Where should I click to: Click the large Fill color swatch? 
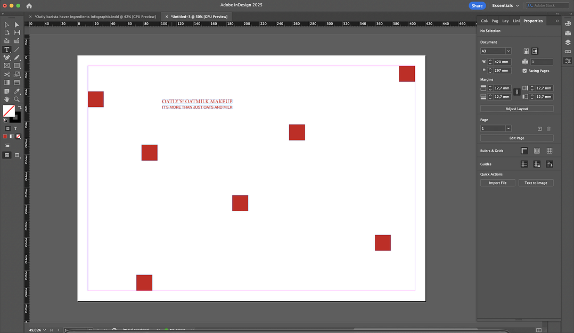9,111
